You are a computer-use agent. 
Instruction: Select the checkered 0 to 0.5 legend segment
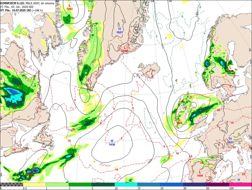pyautogui.click(x=11, y=184)
